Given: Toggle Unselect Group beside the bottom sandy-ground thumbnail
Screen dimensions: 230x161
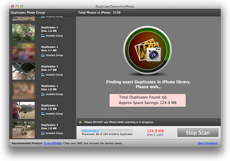Looking at the screenshot, I should pyautogui.click(x=43, y=133).
